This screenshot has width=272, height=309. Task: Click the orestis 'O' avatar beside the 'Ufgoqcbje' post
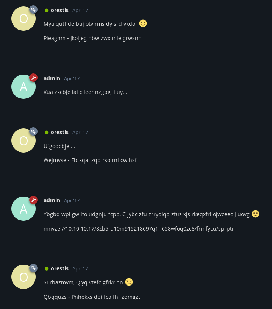pos(23,140)
